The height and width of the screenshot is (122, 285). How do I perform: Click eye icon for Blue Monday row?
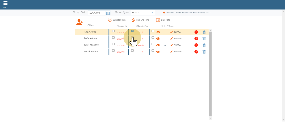pyautogui.click(x=158, y=45)
